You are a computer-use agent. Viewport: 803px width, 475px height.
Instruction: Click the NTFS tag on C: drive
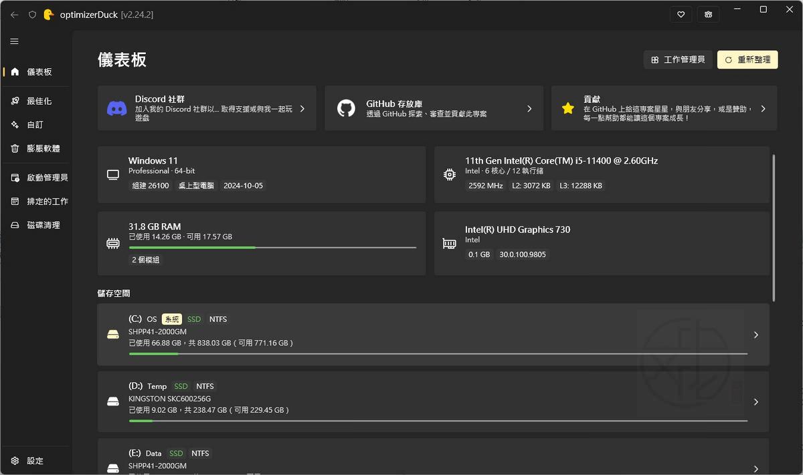(x=218, y=319)
